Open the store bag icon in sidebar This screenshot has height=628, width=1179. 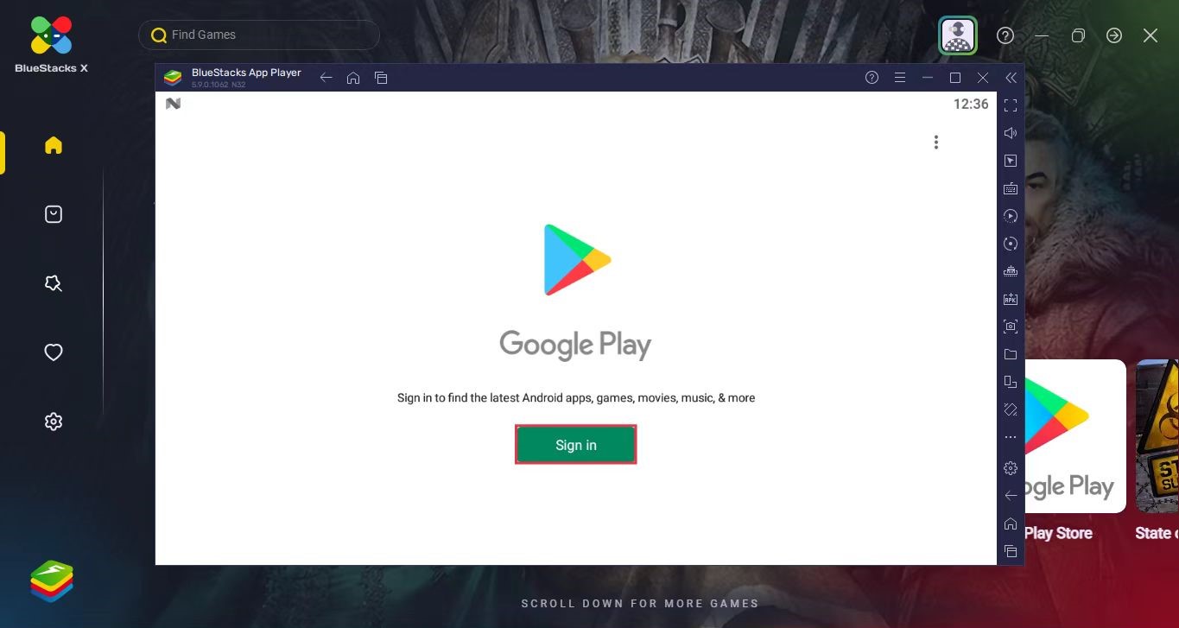54,214
